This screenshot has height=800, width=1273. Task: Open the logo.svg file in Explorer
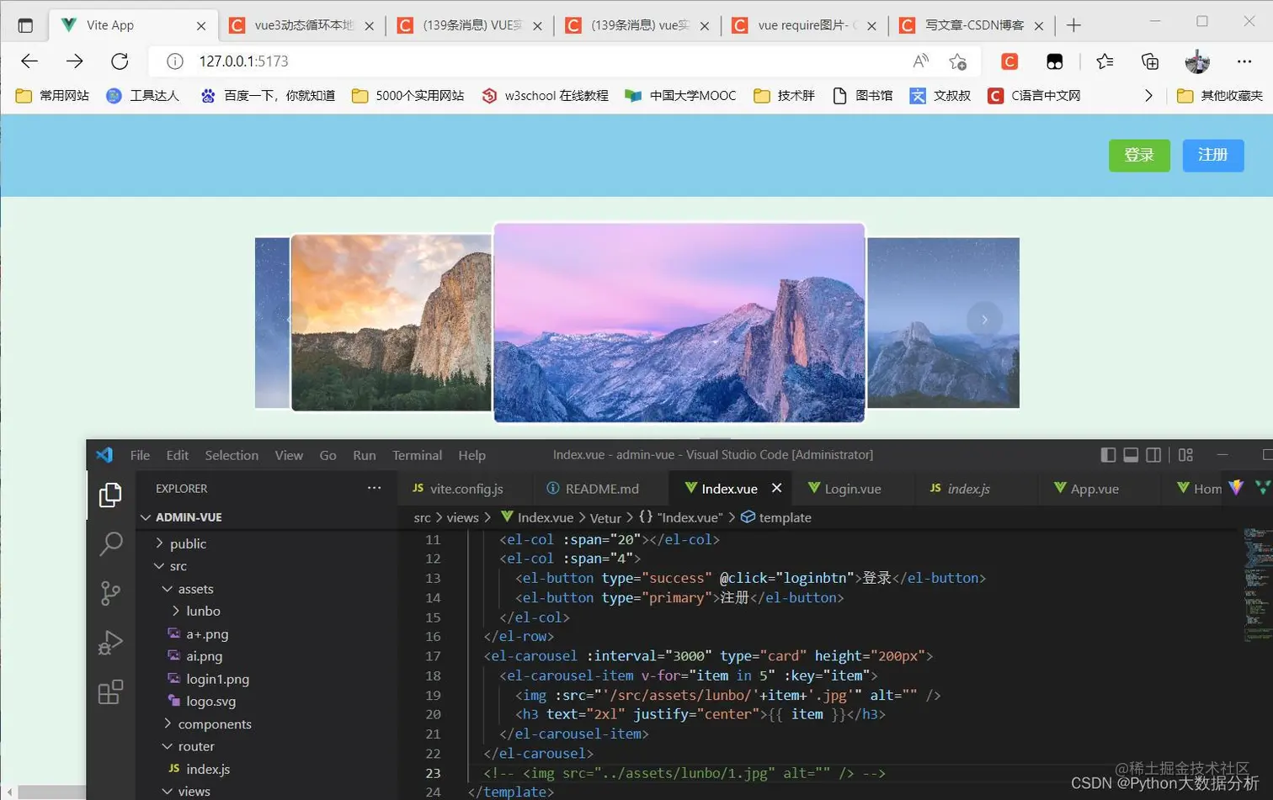(210, 701)
